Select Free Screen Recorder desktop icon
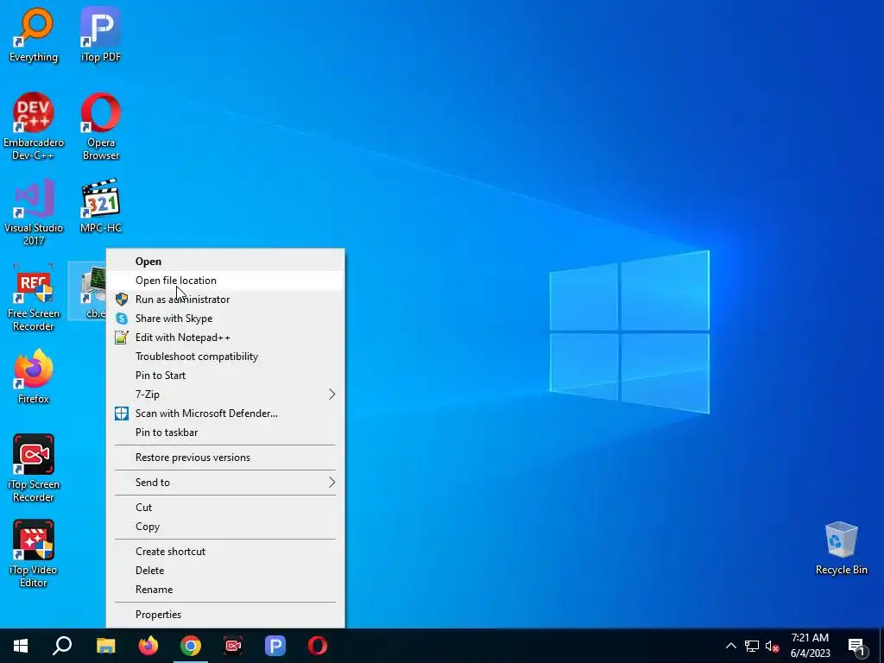Image resolution: width=884 pixels, height=663 pixels. [34, 298]
